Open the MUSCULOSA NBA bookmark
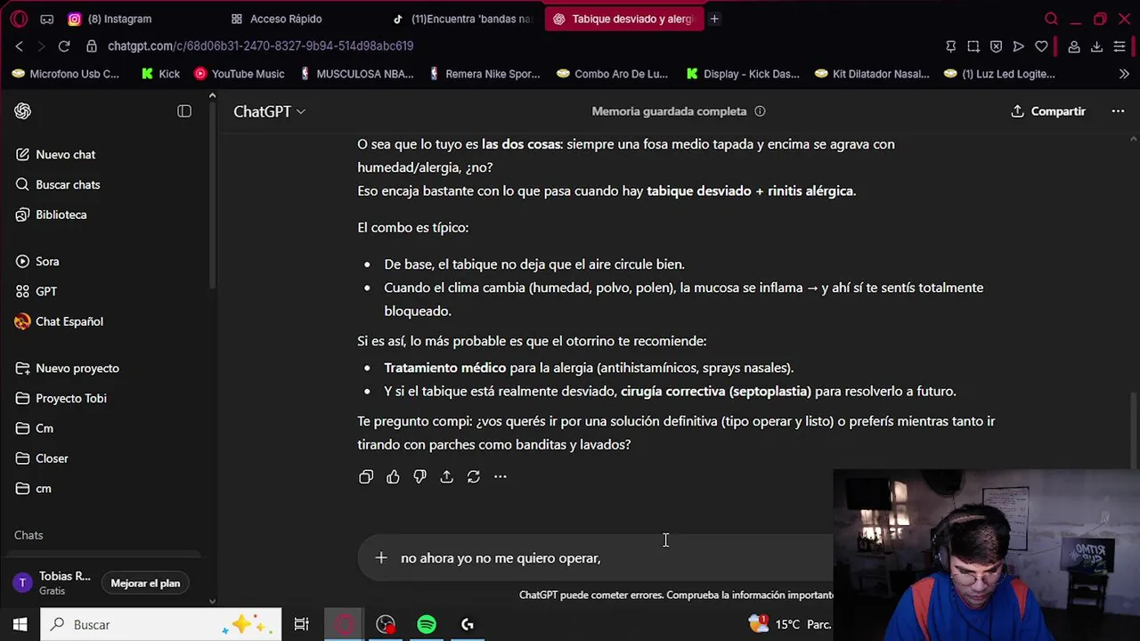 (356, 74)
